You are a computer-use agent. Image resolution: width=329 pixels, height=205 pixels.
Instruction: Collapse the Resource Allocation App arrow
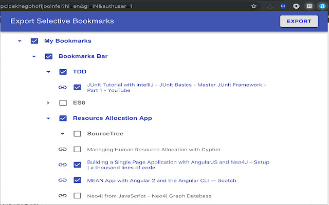pos(48,118)
